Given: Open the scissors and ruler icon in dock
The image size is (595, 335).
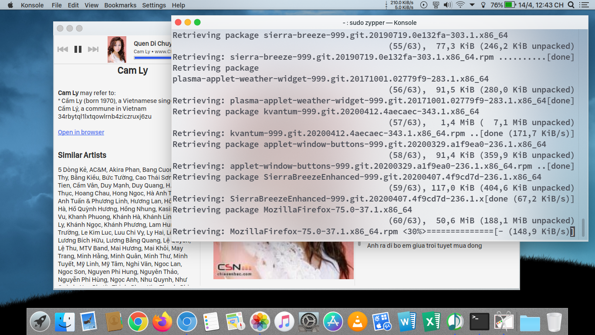Looking at the screenshot, I should coord(504,322).
